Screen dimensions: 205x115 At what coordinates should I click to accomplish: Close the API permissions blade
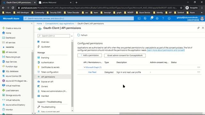(x=203, y=28)
